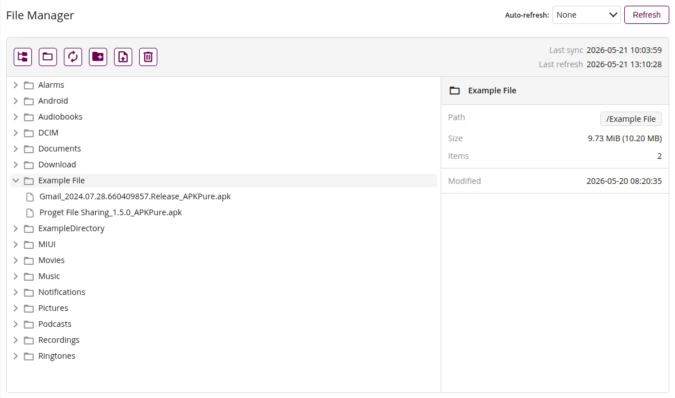Screen dimensions: 675x398
Task: Select the Pictures folder name
Action: (x=53, y=307)
